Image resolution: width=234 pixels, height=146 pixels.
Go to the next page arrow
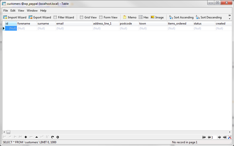pyautogui.click(x=219, y=137)
